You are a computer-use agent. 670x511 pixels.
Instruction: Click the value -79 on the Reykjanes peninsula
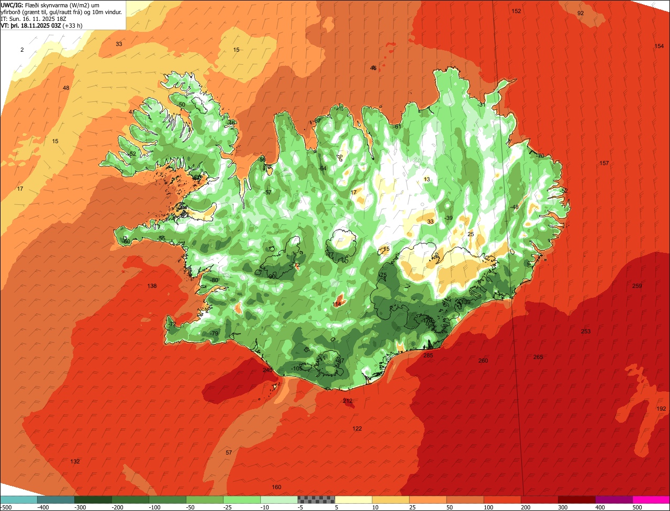214,333
